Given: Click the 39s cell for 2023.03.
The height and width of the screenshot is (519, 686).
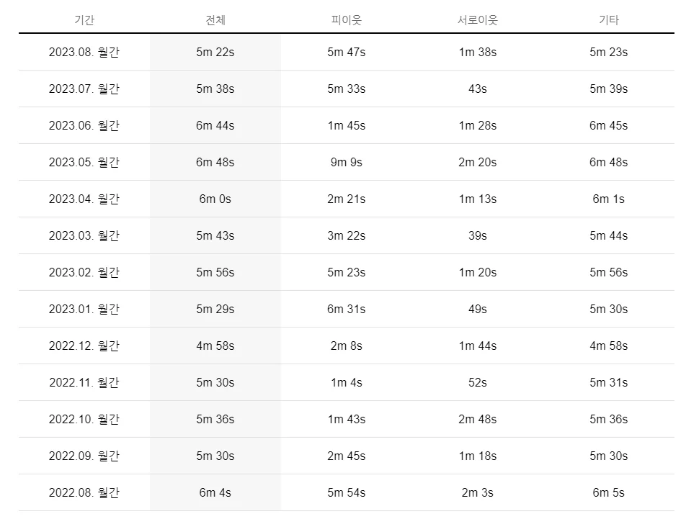Looking at the screenshot, I should pos(477,235).
